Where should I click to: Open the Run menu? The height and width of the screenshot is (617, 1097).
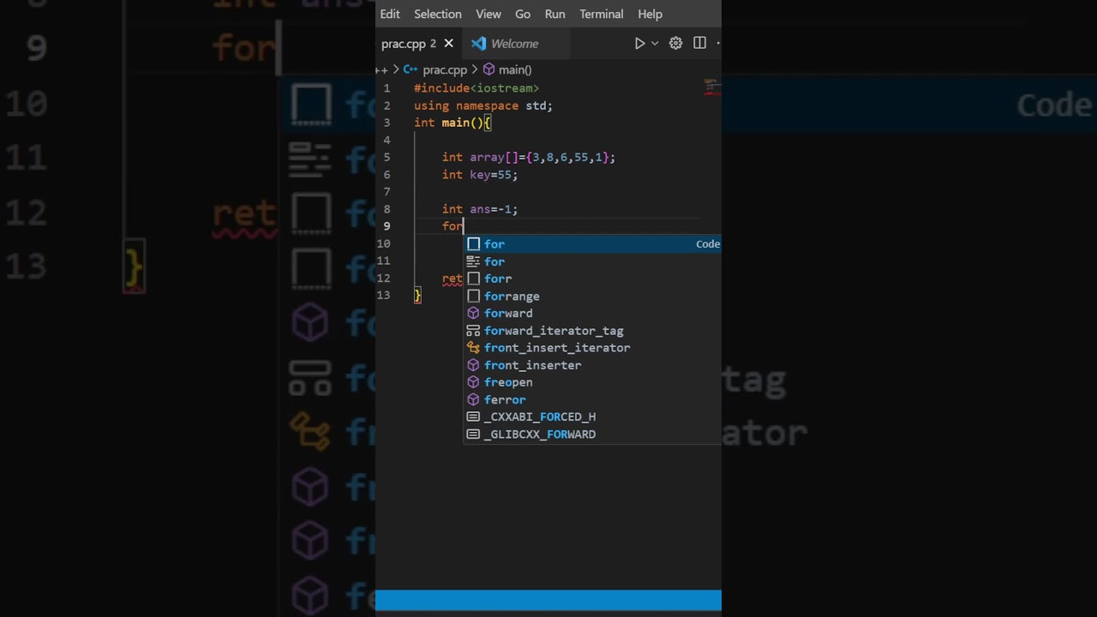(x=555, y=14)
